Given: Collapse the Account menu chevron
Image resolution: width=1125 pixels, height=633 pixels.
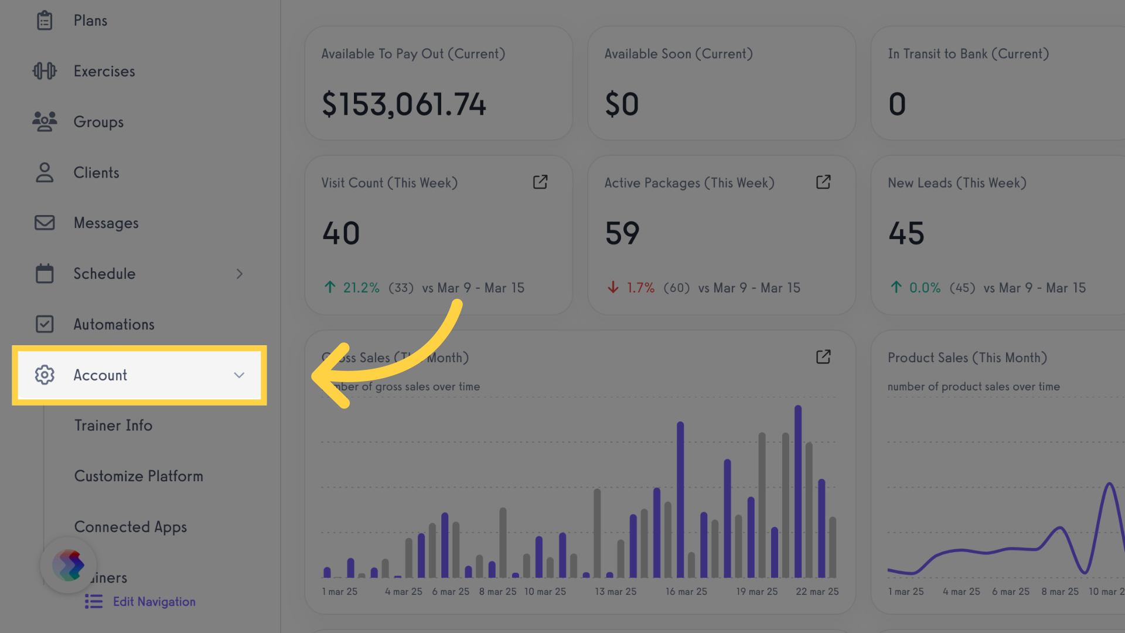Looking at the screenshot, I should pyautogui.click(x=239, y=375).
